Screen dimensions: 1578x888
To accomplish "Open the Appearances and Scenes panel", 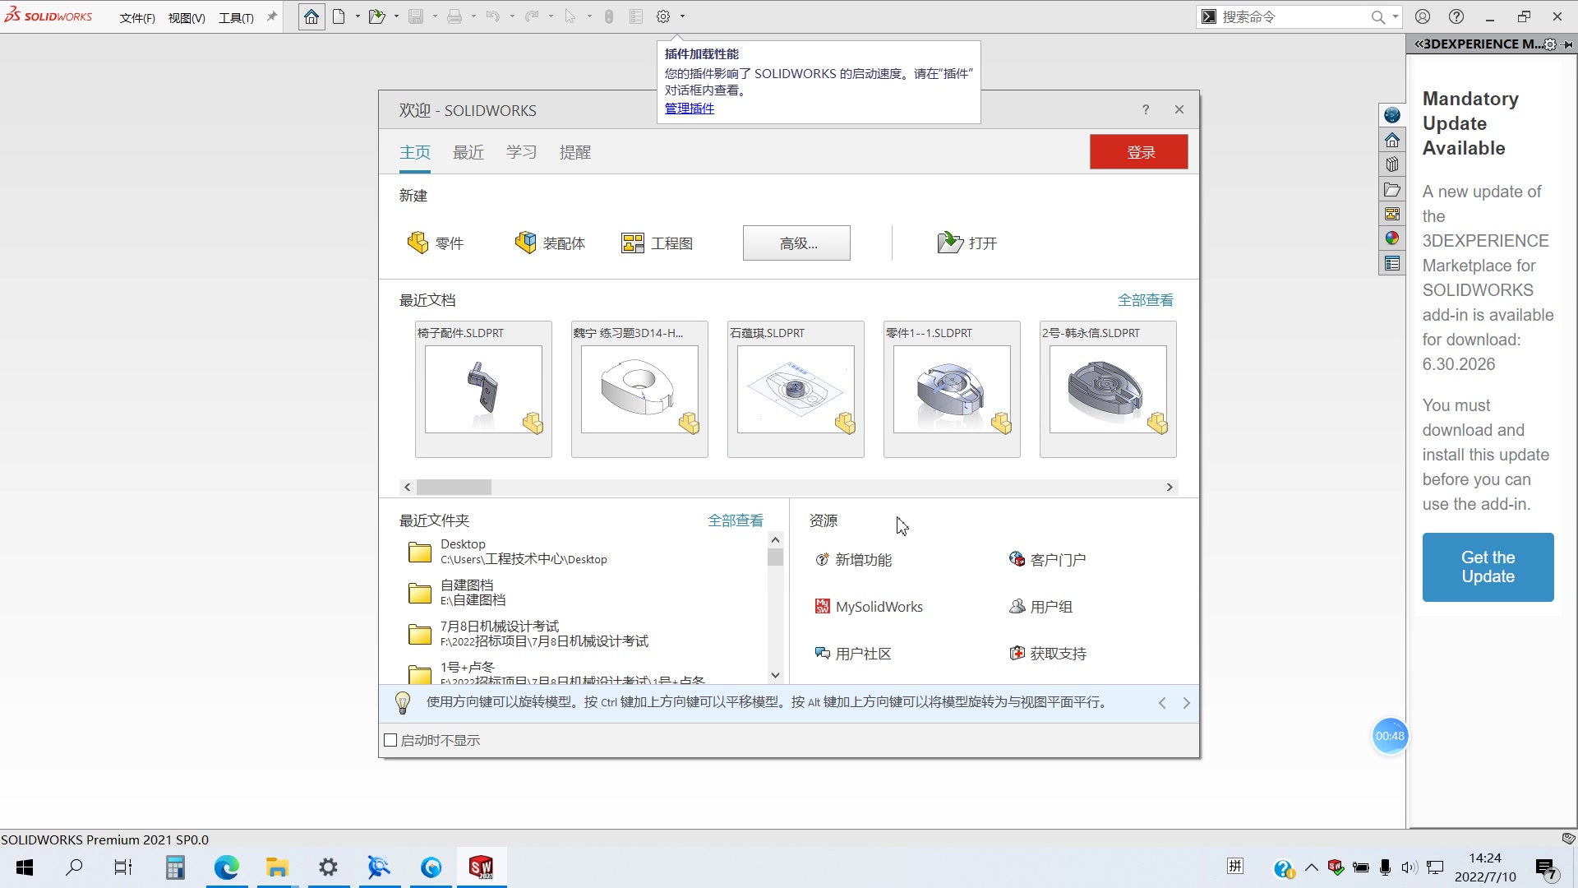I will tap(1392, 238).
